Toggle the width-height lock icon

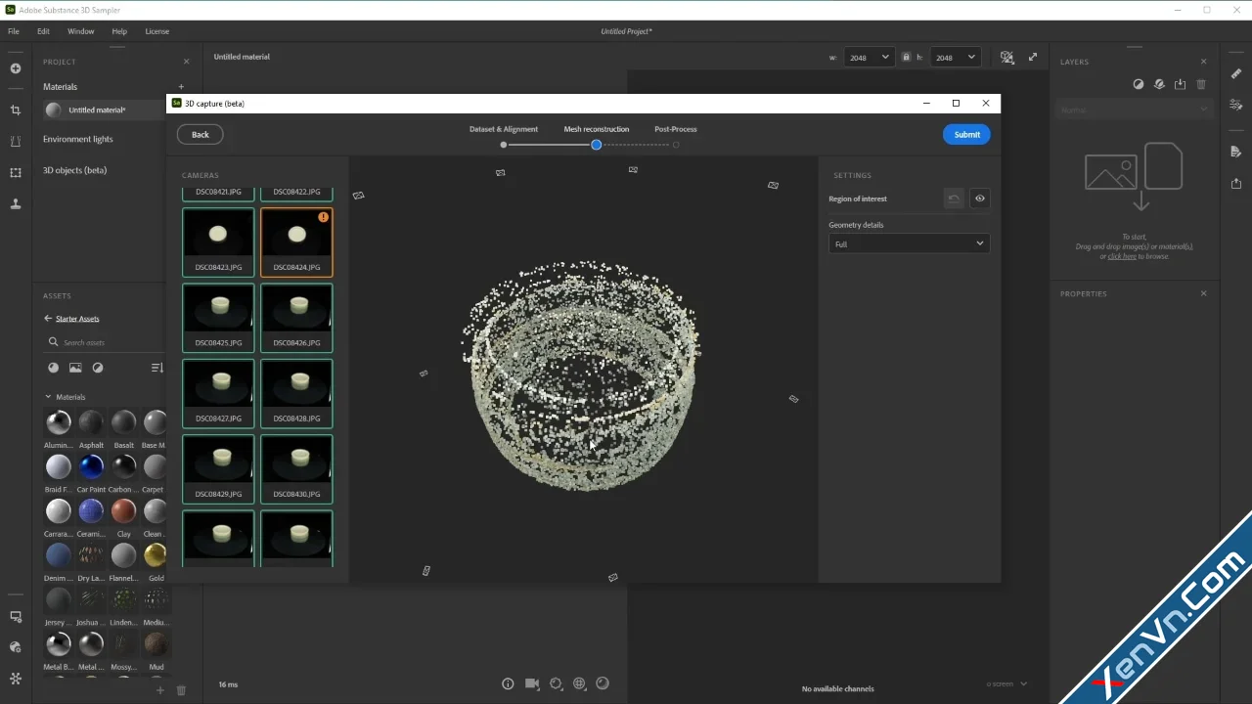906,58
